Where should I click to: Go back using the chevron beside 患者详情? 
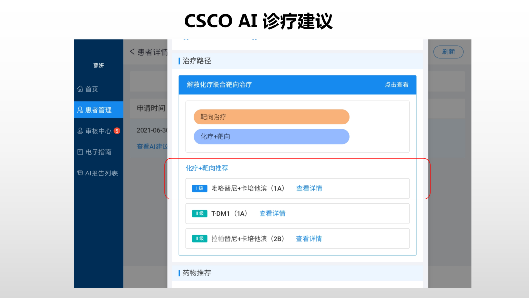[132, 52]
